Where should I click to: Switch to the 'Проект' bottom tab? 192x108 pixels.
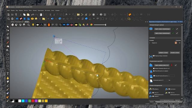pos(152,102)
